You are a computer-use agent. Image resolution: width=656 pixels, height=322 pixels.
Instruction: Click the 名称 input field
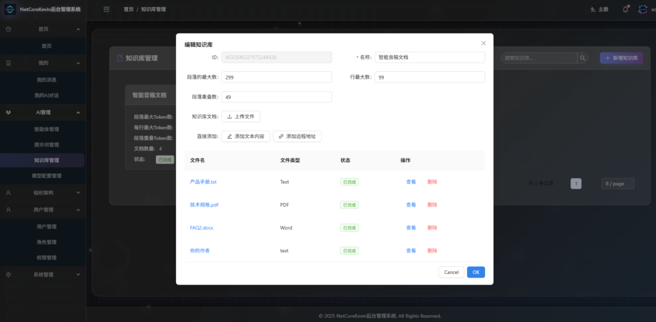pos(429,57)
